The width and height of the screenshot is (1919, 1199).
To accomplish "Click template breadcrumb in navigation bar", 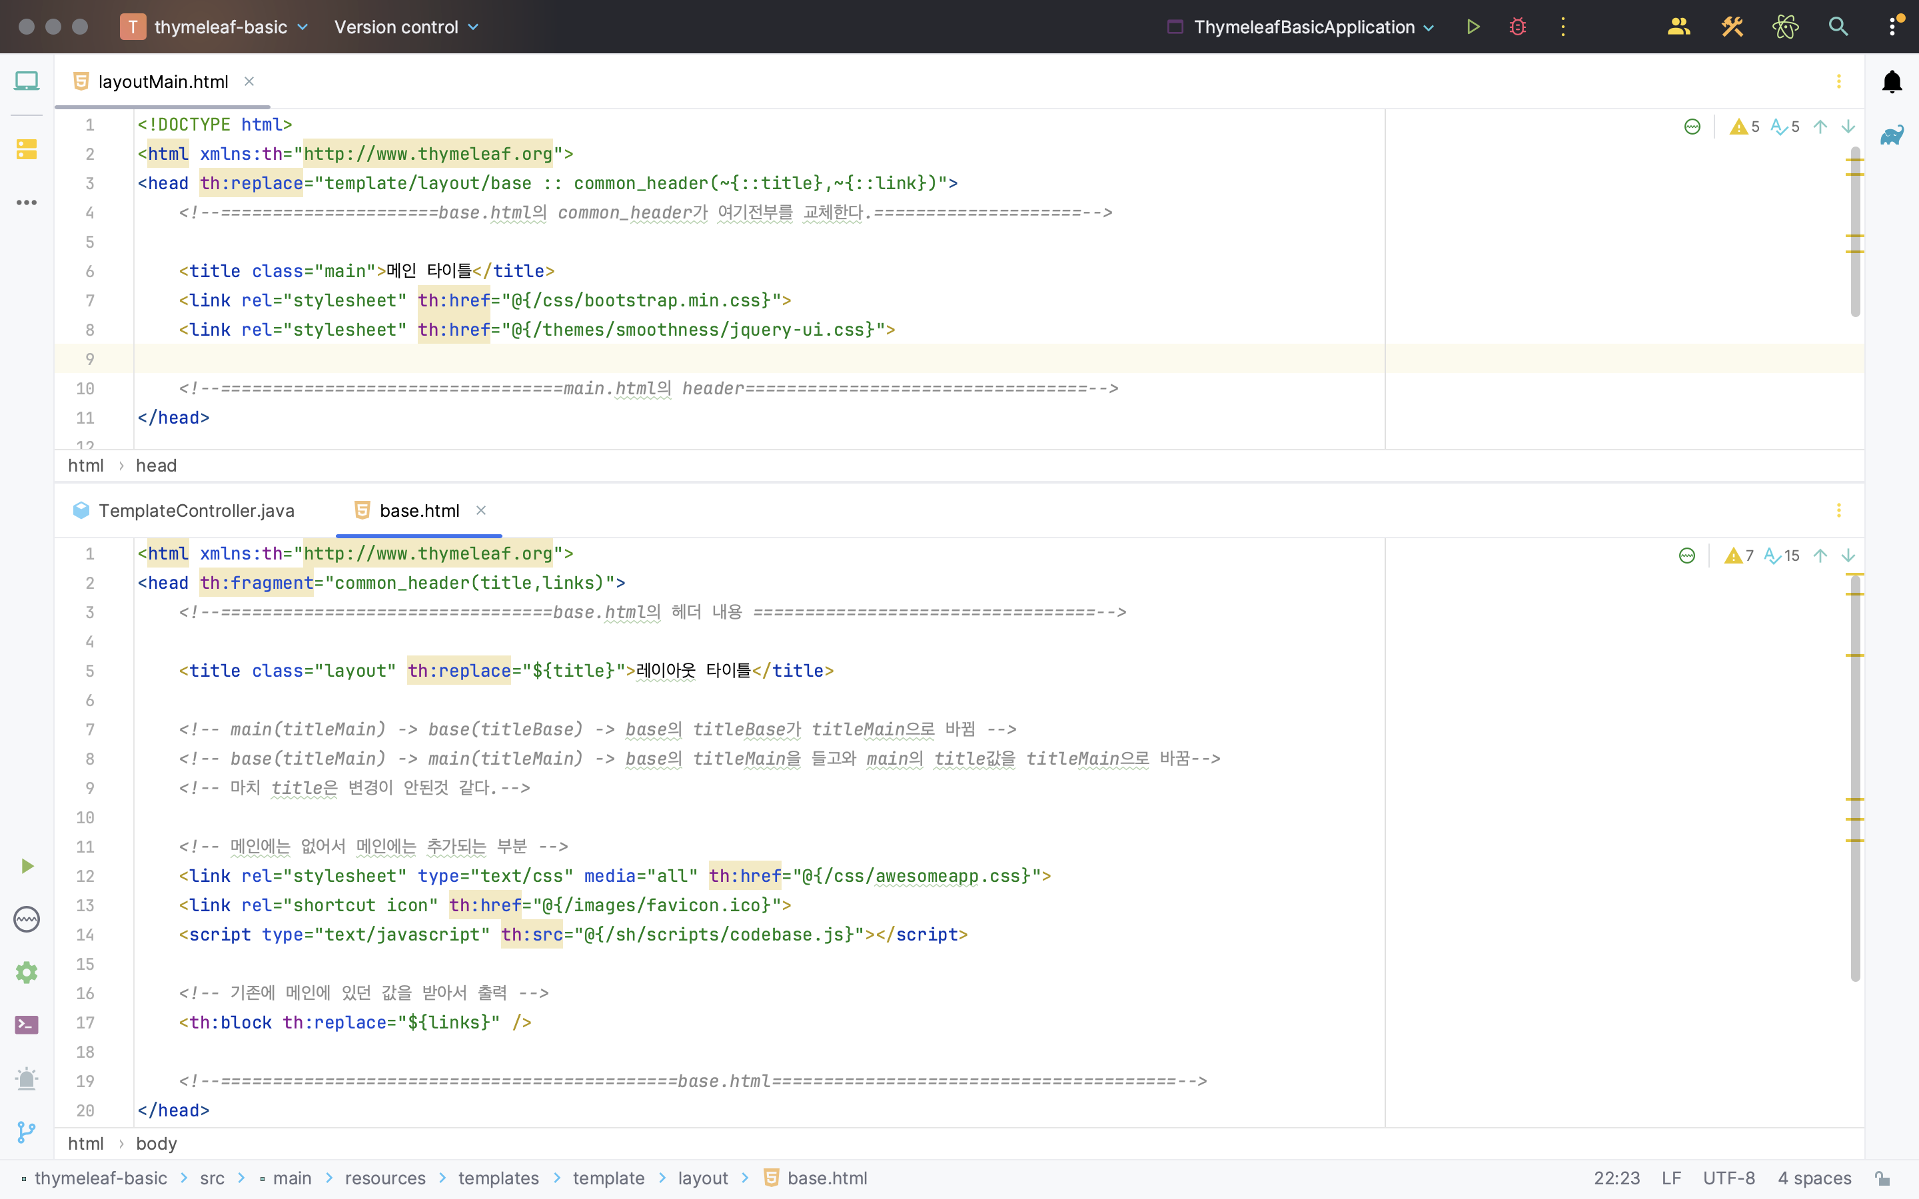I will [608, 1178].
